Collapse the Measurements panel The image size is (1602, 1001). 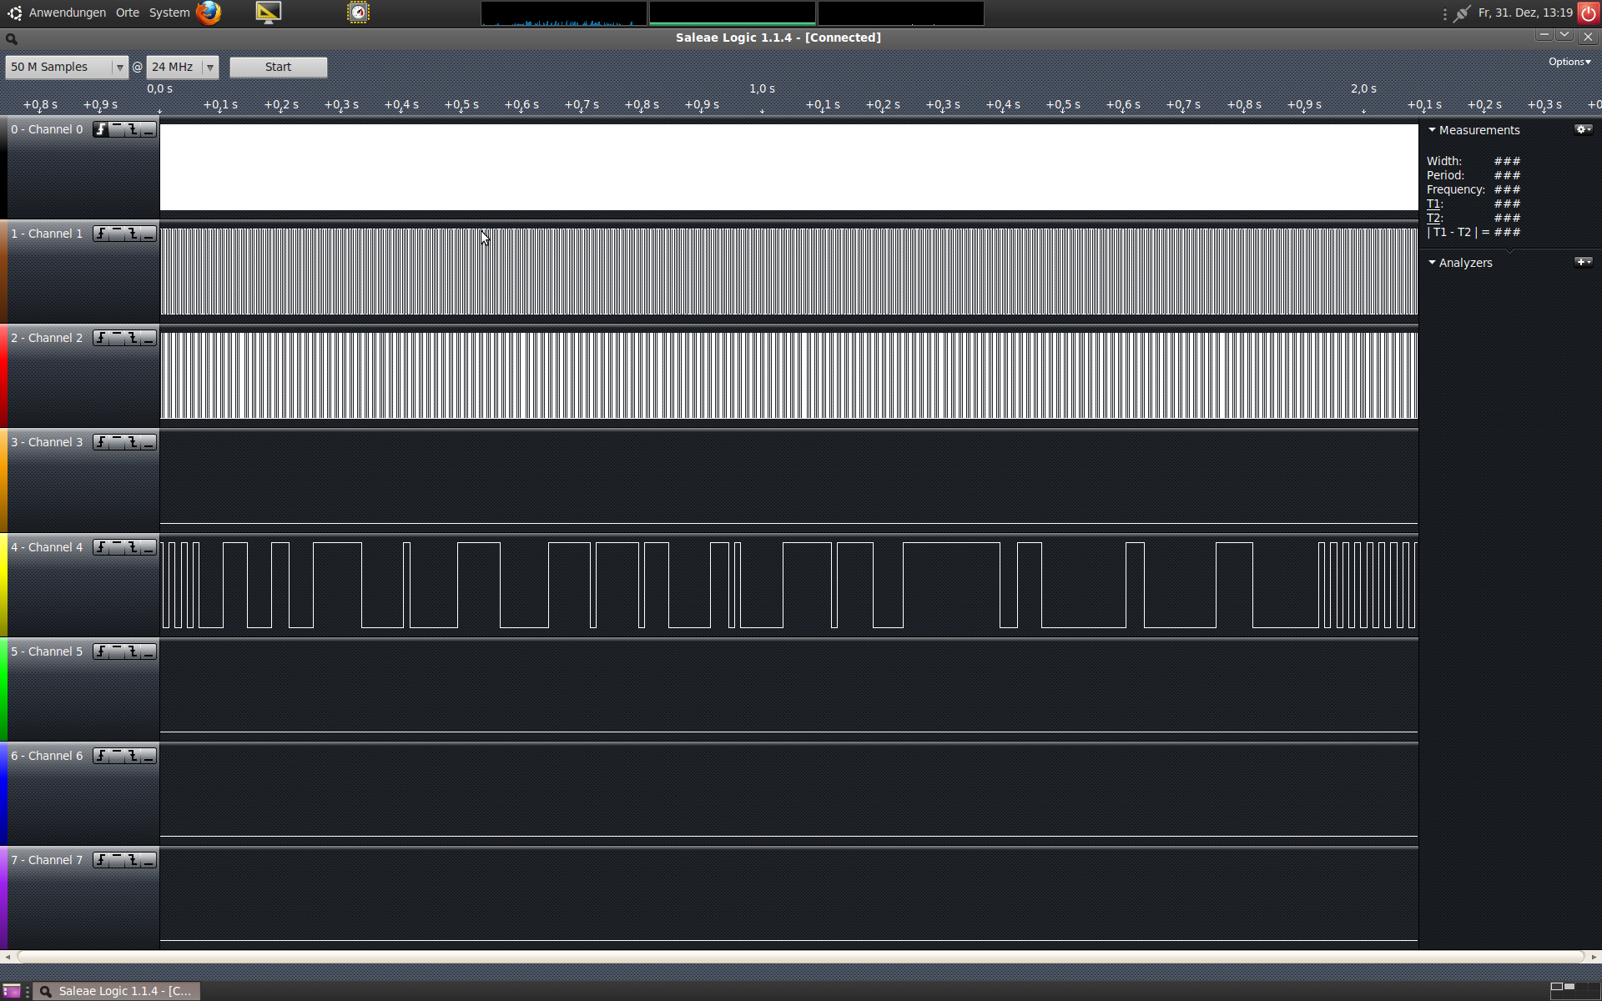(x=1432, y=130)
